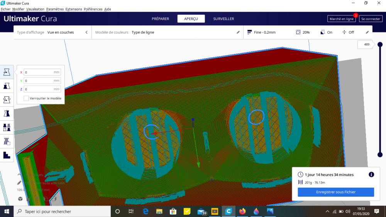Click the material barcode icon by 201g
The width and height of the screenshot is (386, 217).
[300, 182]
